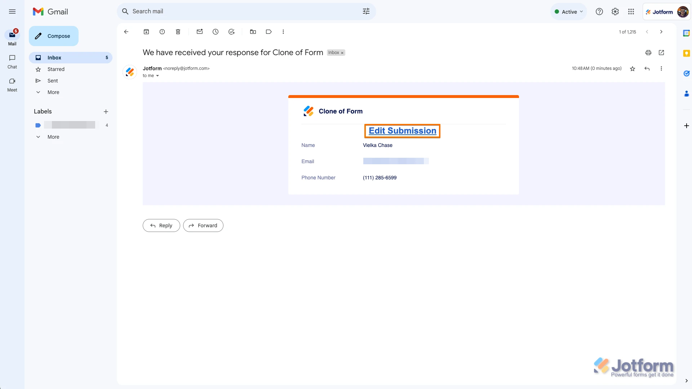Screen dimensions: 692x389
Task: Archive the current email
Action: pyautogui.click(x=146, y=32)
